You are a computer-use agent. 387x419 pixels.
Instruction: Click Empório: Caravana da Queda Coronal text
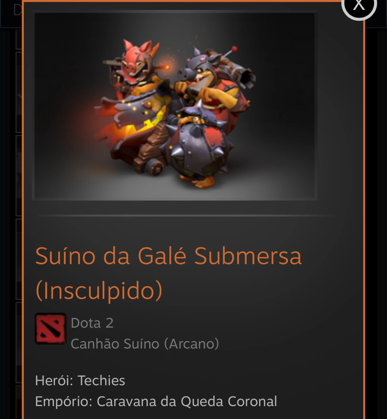click(156, 401)
